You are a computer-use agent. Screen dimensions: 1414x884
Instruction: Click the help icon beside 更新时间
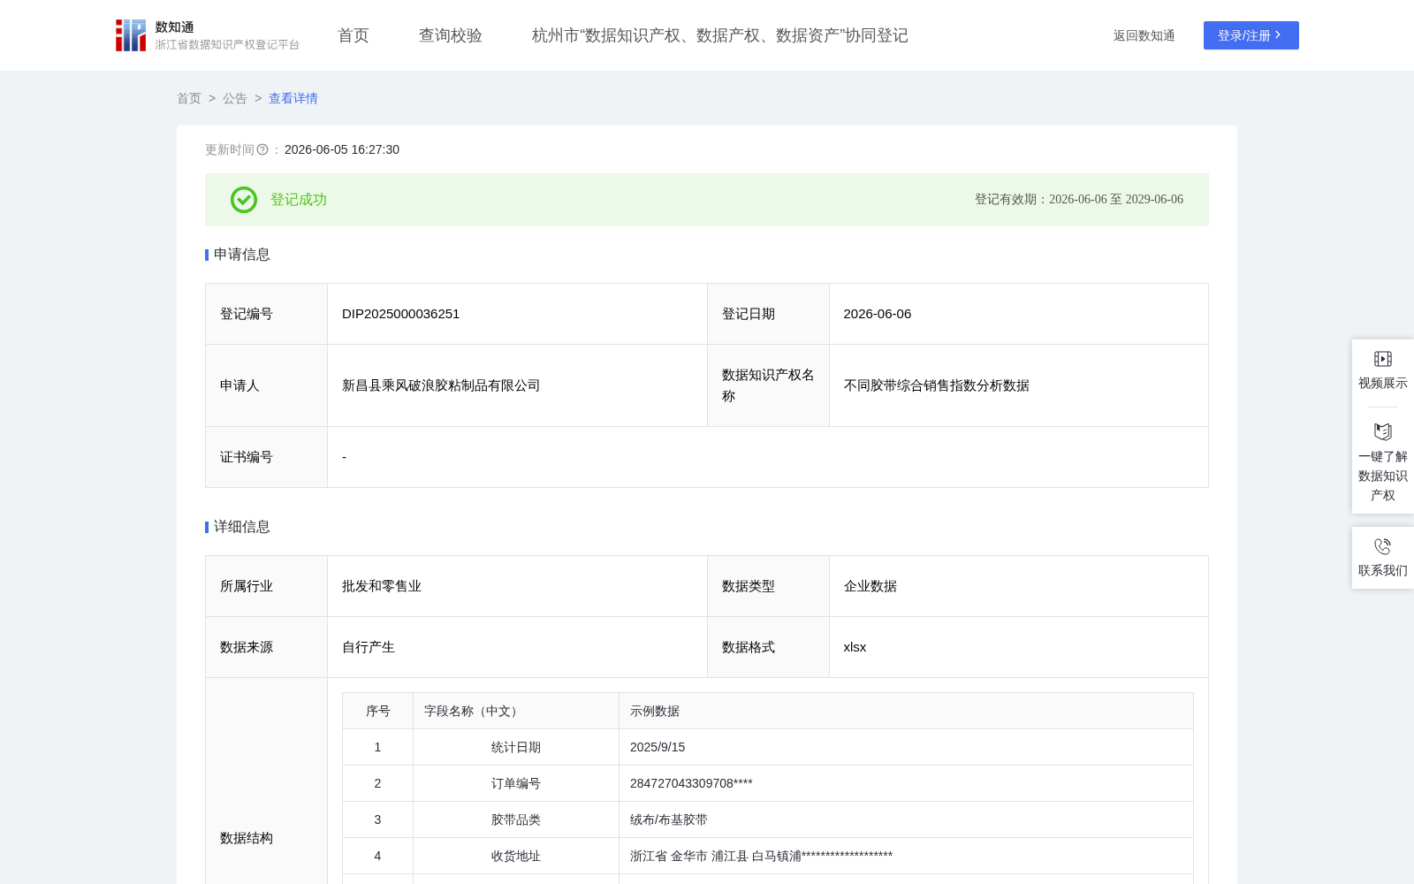coord(262,149)
